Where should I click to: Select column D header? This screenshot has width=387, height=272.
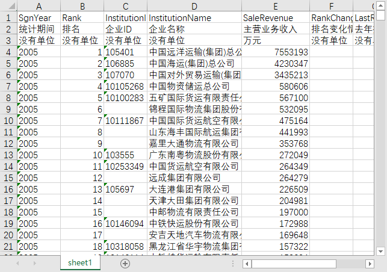point(194,6)
